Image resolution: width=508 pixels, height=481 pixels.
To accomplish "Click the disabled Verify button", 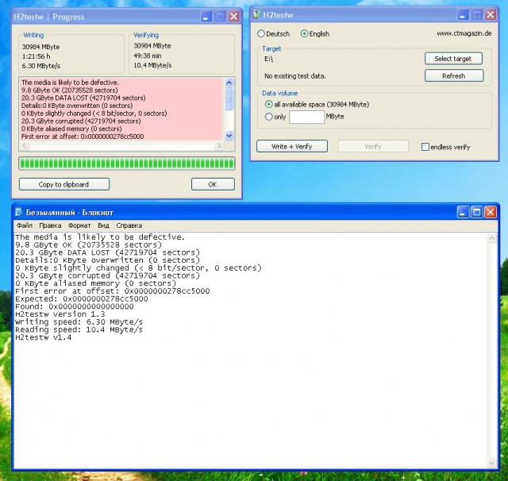I will pyautogui.click(x=373, y=146).
